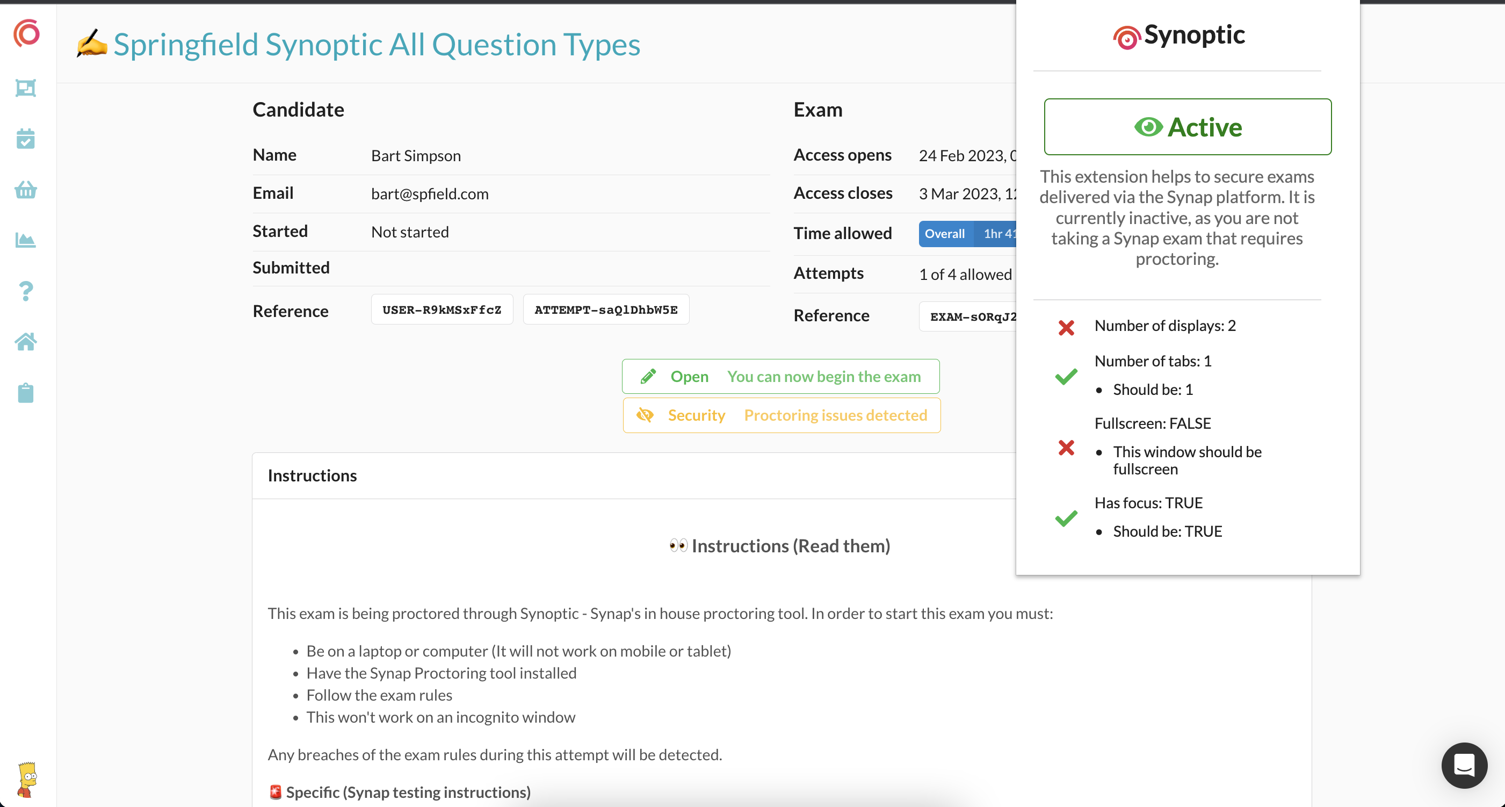Screen dimensions: 1505x807
Task: Open the calendar check sidebar icon
Action: 26,139
